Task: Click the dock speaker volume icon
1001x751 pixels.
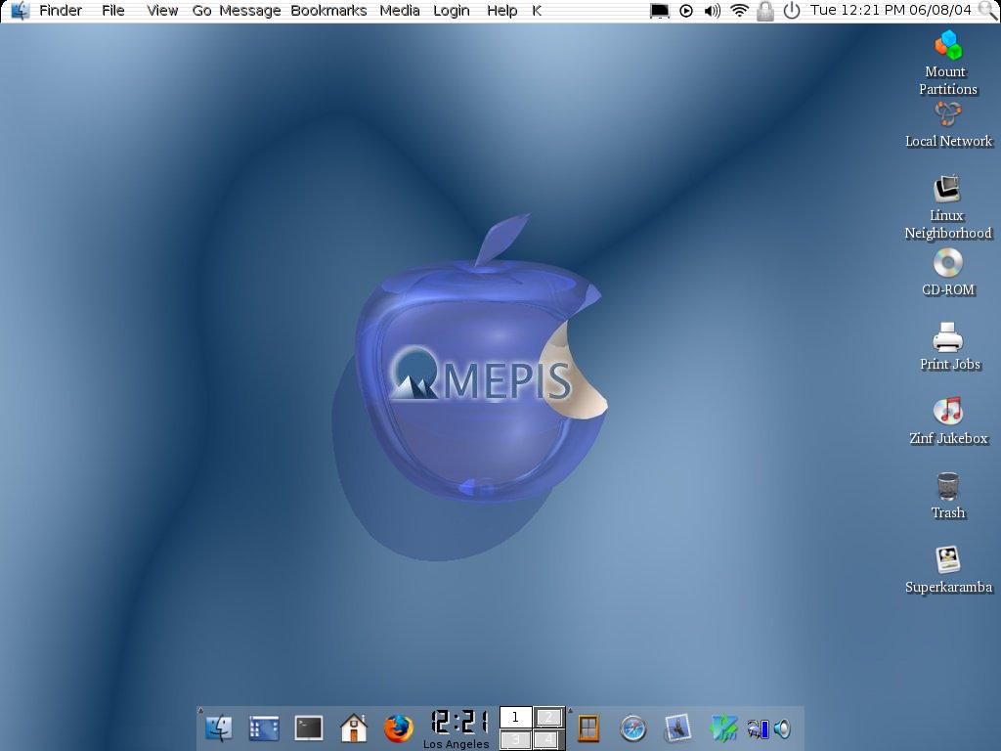Action: [782, 729]
